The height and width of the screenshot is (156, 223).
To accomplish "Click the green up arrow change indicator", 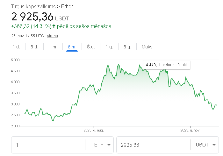I will (x=54, y=26).
